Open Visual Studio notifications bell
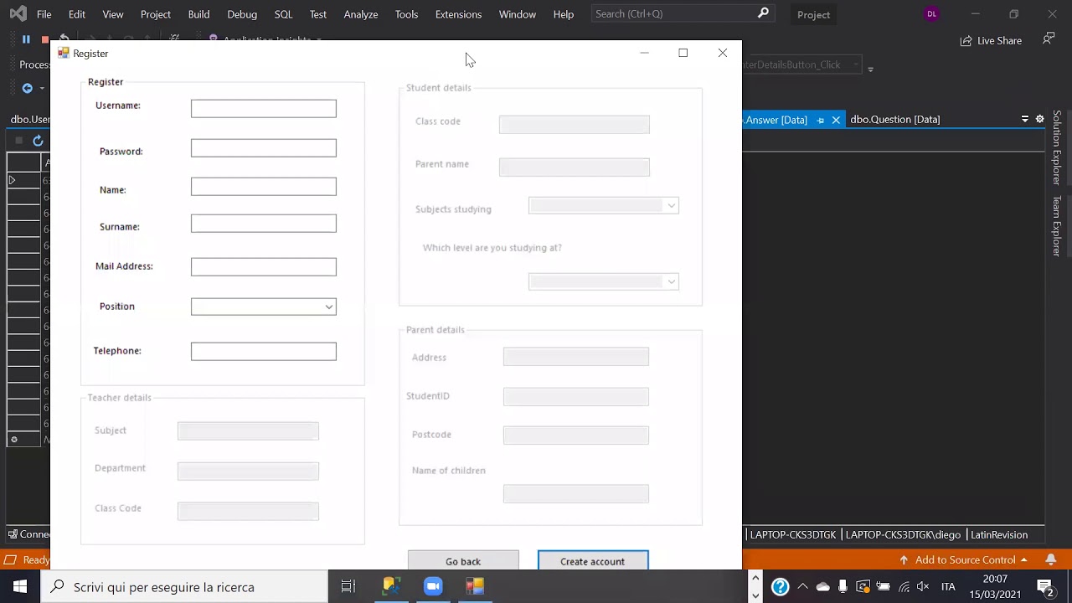1072x603 pixels. (x=1051, y=559)
